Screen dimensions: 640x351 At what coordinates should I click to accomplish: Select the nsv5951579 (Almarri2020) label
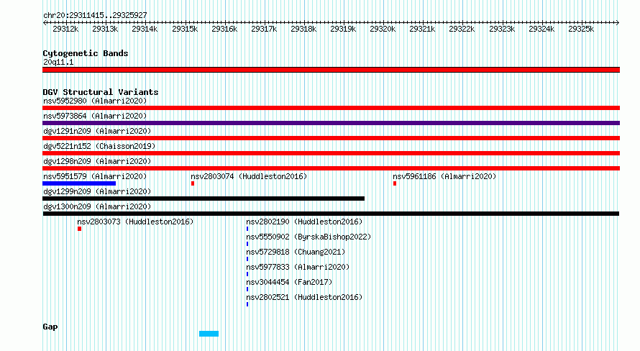[x=95, y=176]
